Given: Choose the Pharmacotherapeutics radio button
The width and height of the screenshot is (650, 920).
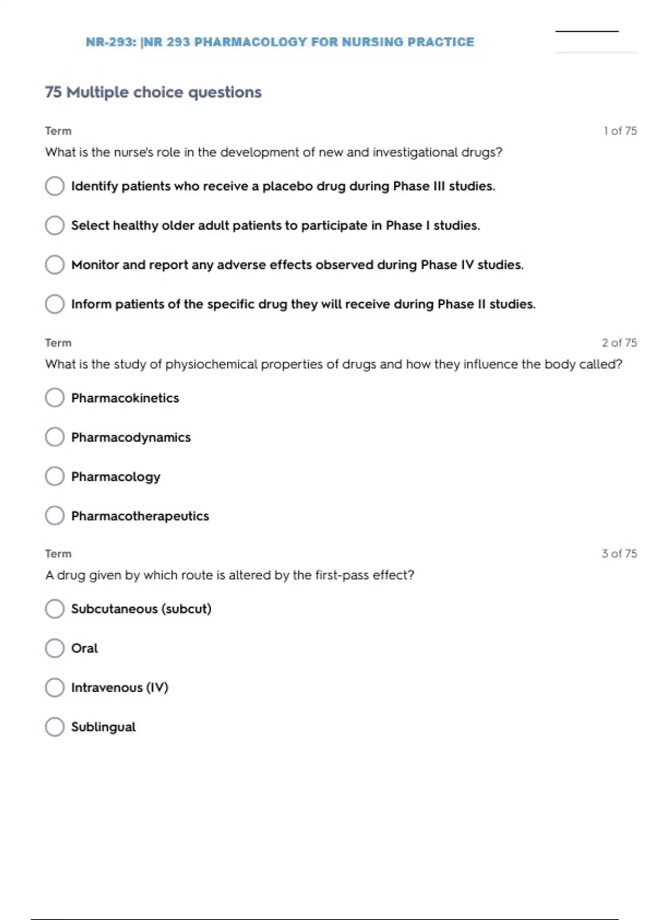Looking at the screenshot, I should click(x=55, y=516).
